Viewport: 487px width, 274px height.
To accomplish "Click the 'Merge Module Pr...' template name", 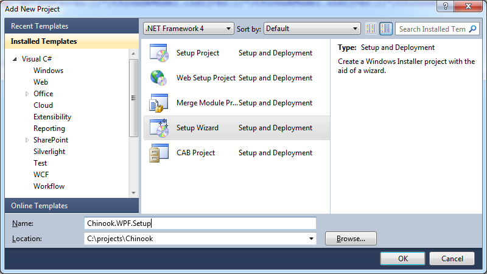I will coord(207,103).
